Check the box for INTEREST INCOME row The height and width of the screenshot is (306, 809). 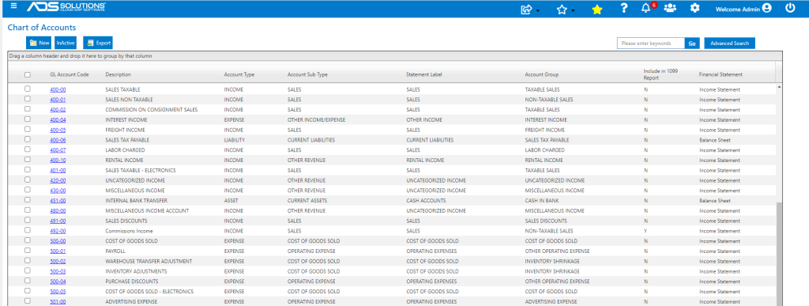[28, 119]
